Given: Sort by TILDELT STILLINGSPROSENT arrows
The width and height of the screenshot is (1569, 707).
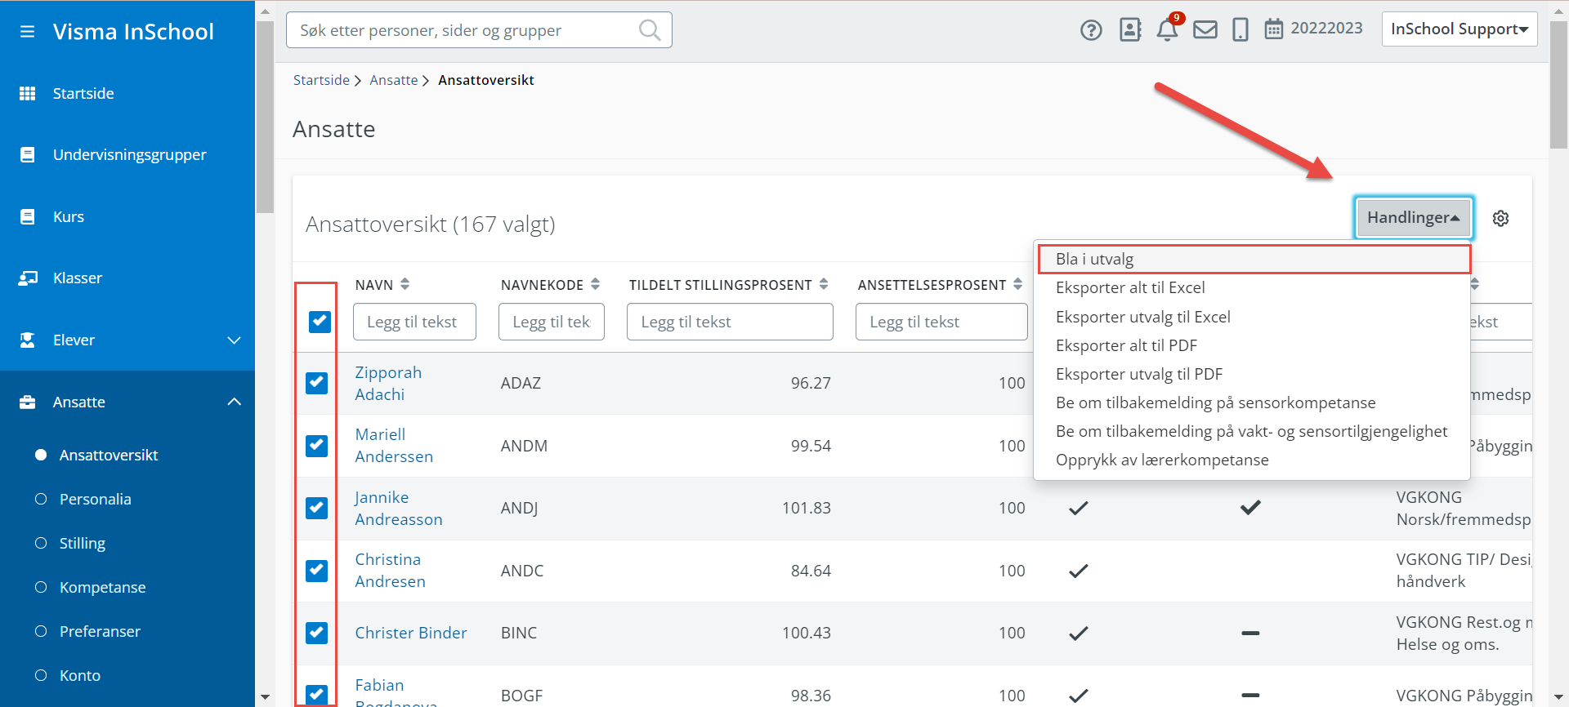Looking at the screenshot, I should (824, 284).
